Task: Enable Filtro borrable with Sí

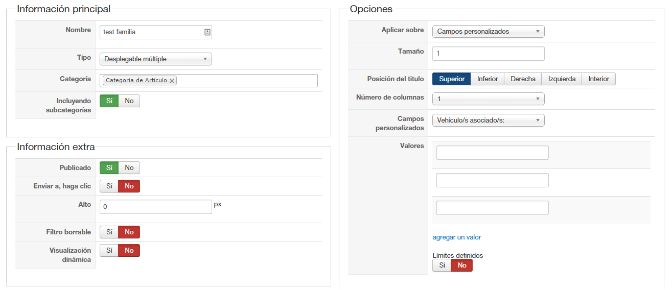Action: tap(109, 232)
